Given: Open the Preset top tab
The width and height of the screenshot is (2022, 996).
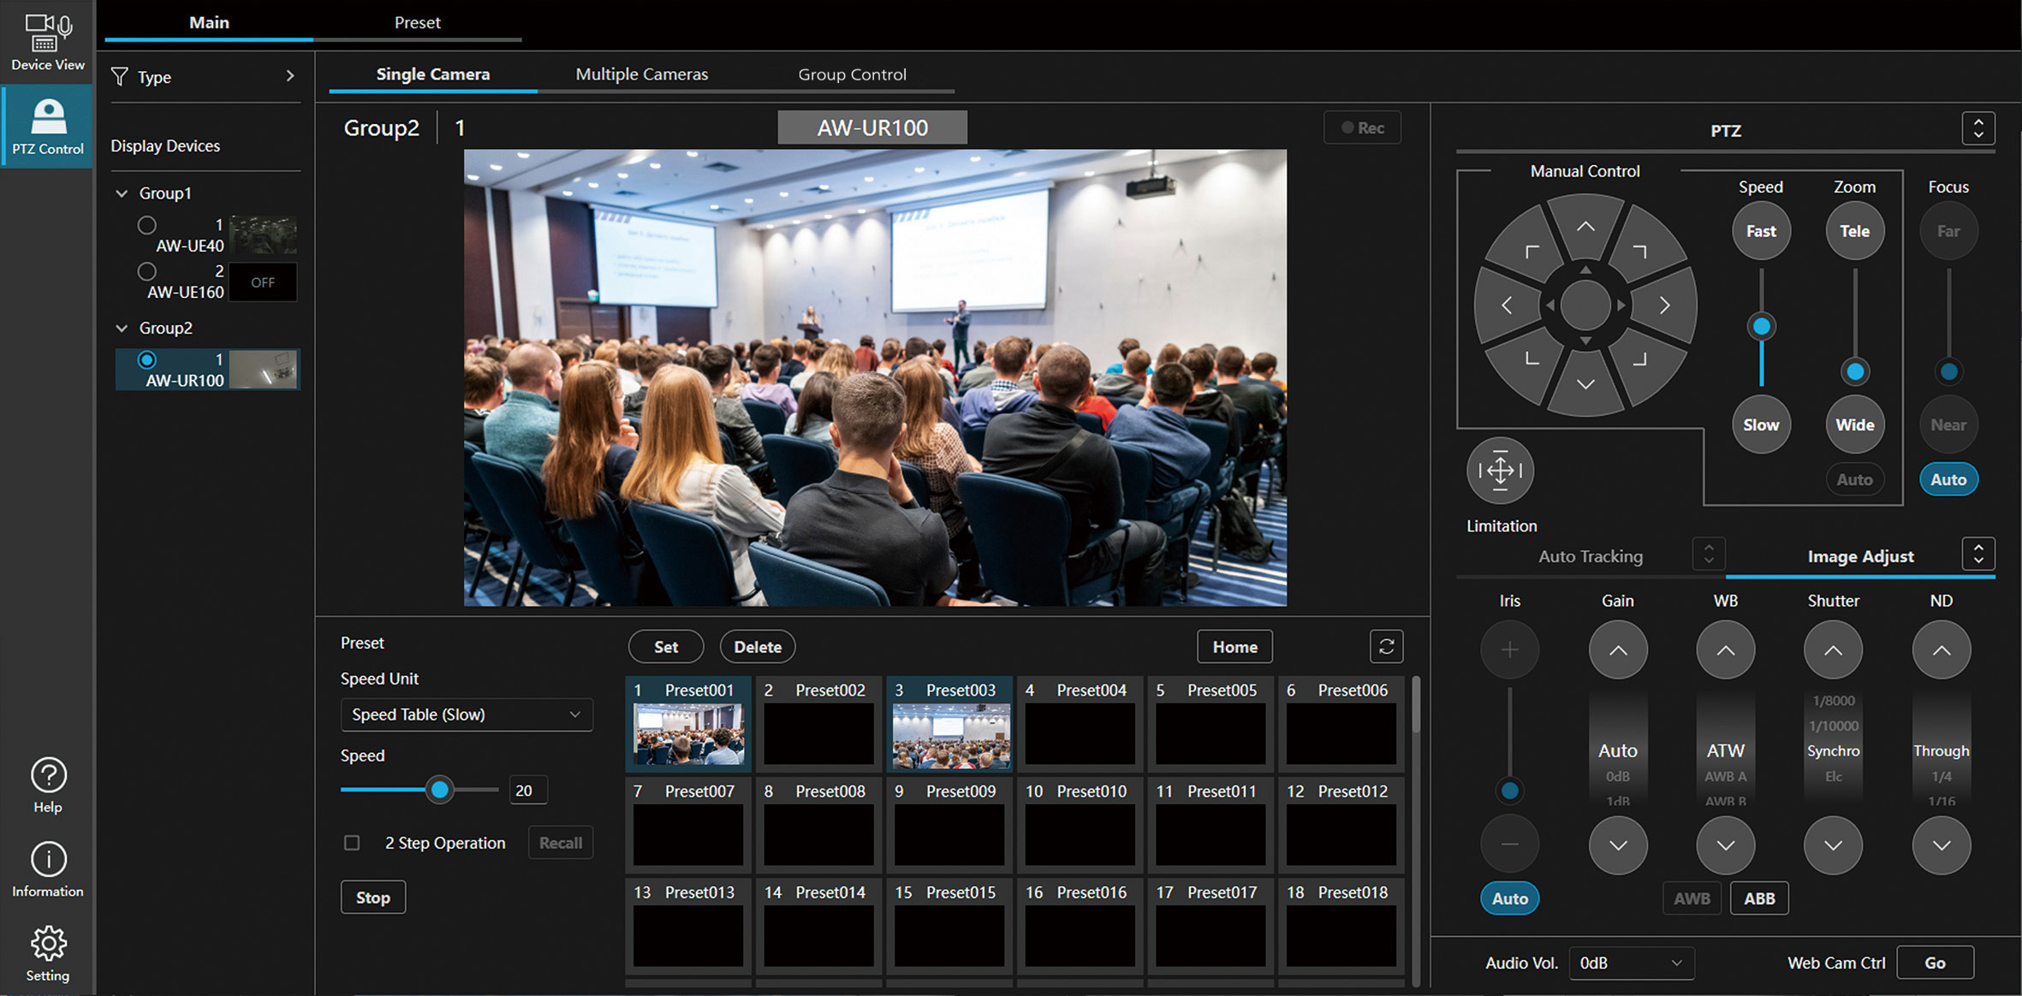Looking at the screenshot, I should pos(417,22).
